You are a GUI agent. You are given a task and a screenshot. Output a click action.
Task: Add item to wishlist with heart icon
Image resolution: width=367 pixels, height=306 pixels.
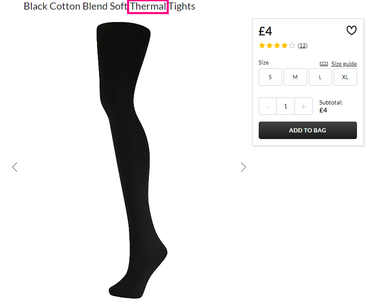(351, 30)
